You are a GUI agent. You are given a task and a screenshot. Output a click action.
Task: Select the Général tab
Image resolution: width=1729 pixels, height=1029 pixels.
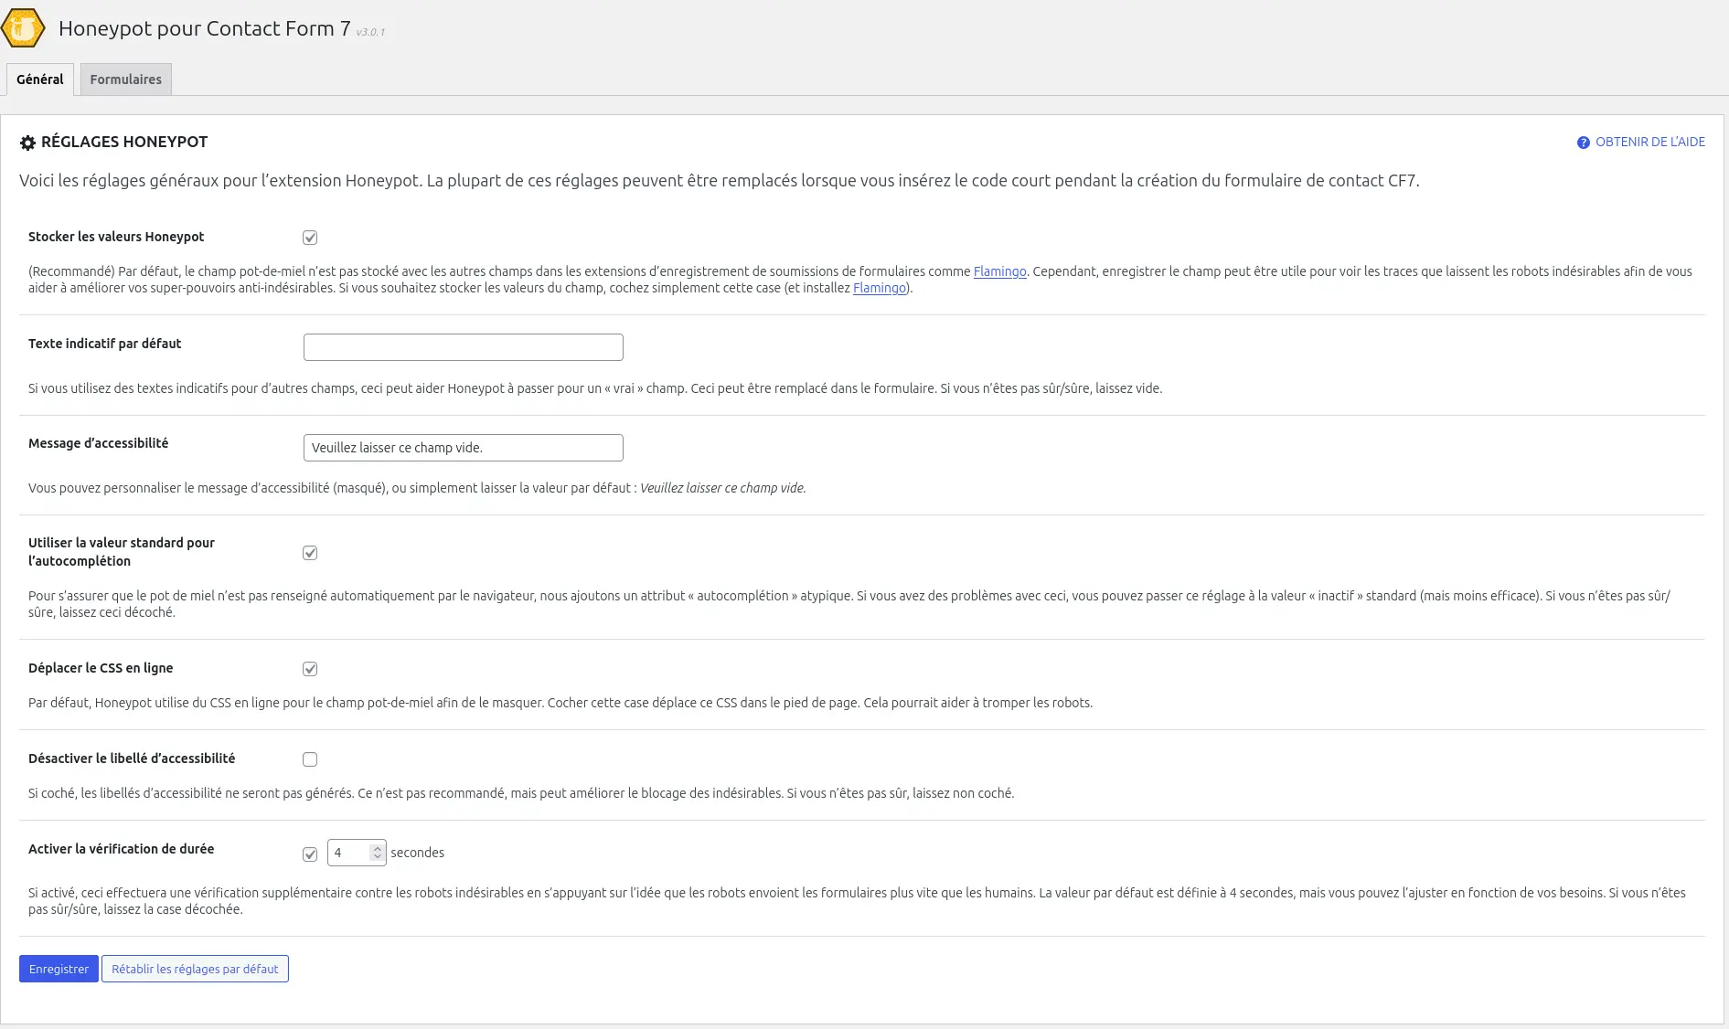point(40,80)
